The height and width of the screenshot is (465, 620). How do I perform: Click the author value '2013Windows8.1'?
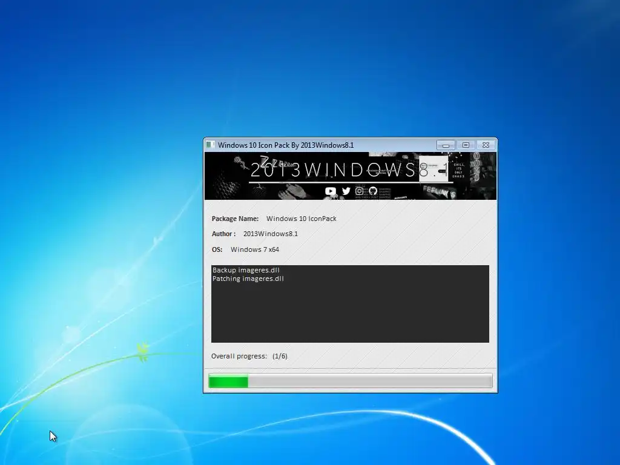(x=271, y=234)
